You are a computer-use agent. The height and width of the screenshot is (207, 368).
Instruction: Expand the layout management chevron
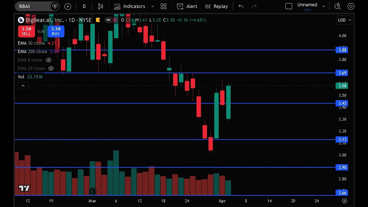tap(324, 6)
